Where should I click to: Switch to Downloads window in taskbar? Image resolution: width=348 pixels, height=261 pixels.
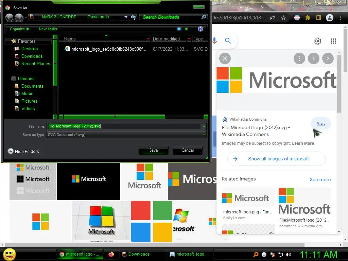pyautogui.click(x=142, y=254)
